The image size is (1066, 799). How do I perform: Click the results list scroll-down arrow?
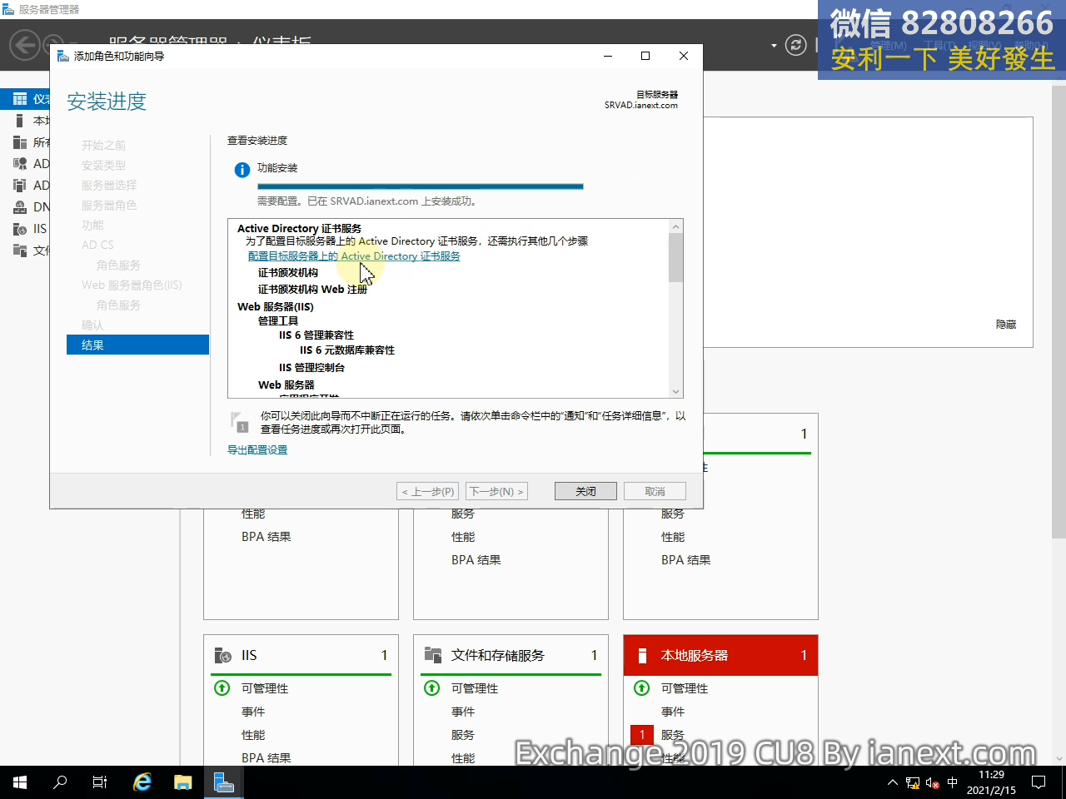(x=676, y=391)
